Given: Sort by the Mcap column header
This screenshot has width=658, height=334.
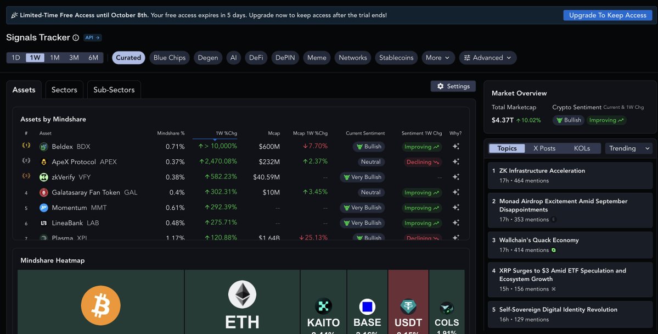Looking at the screenshot, I should 274,133.
